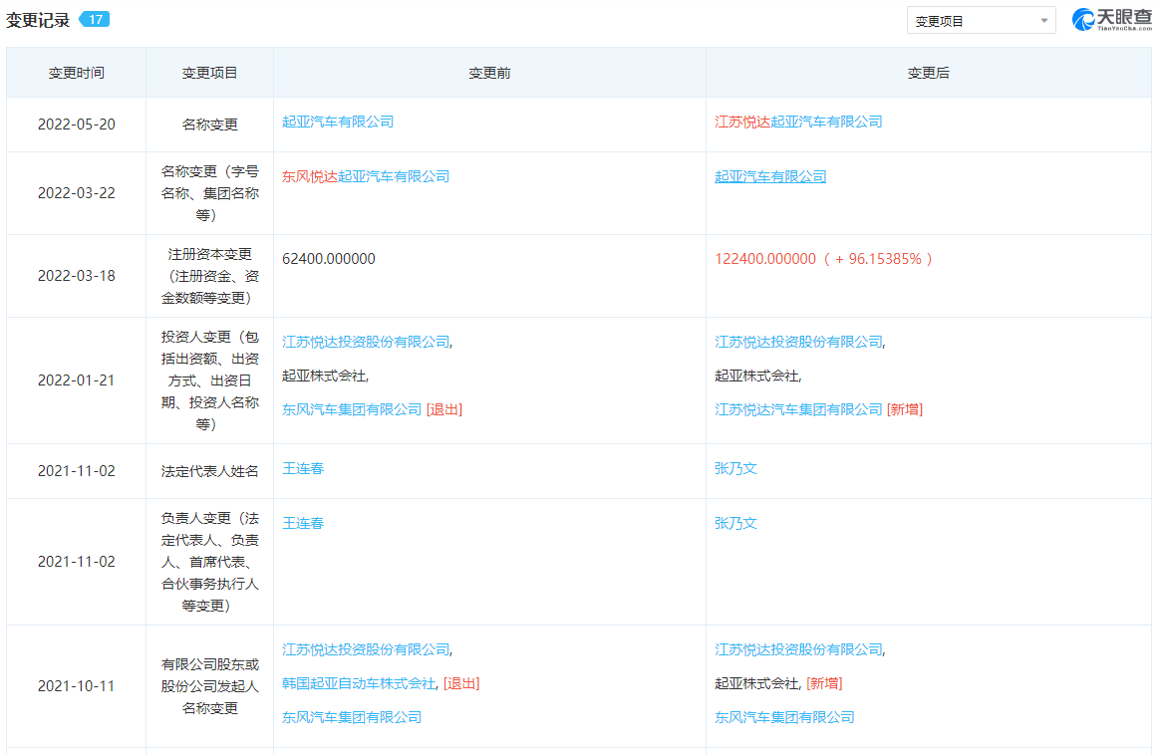This screenshot has width=1158, height=755.
Task: Click 王连春 in the 负责人变更 row
Action: (303, 523)
